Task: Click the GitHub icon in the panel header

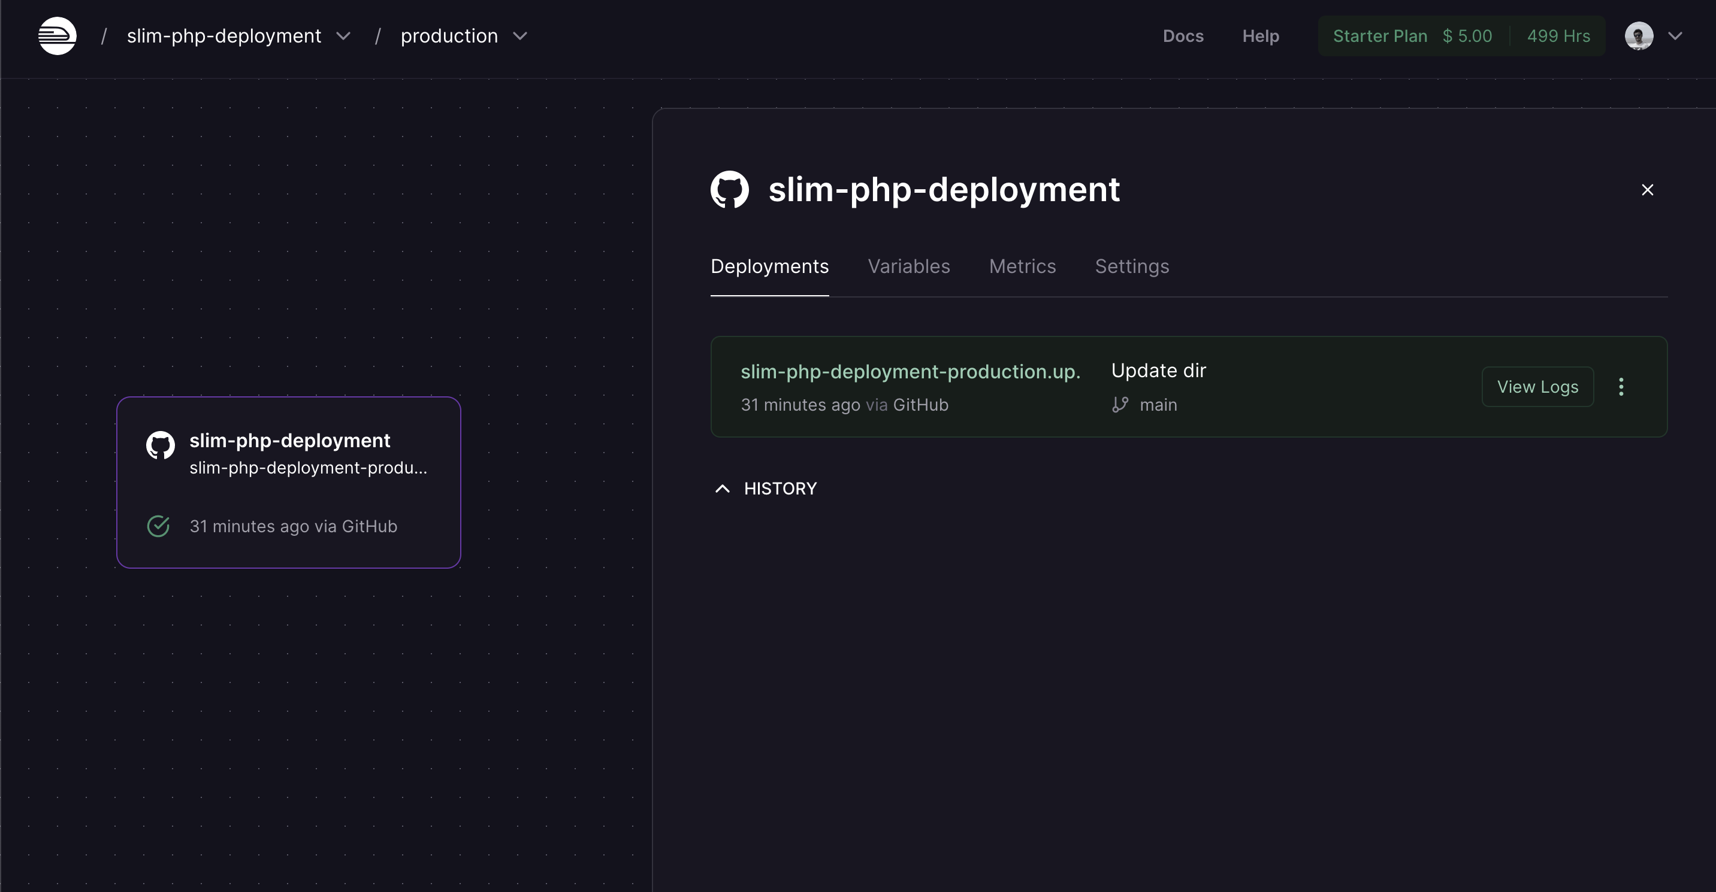Action: tap(729, 190)
